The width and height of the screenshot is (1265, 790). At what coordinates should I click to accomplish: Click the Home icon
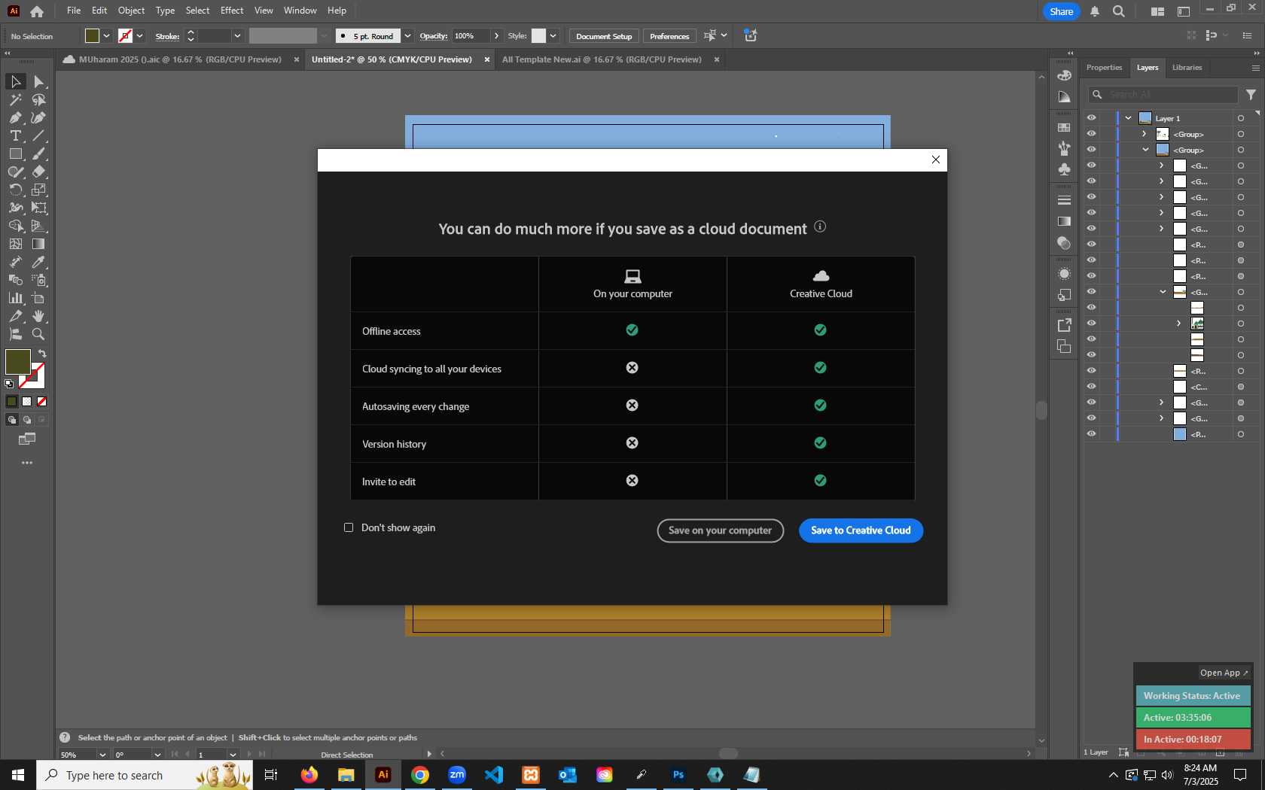(37, 11)
